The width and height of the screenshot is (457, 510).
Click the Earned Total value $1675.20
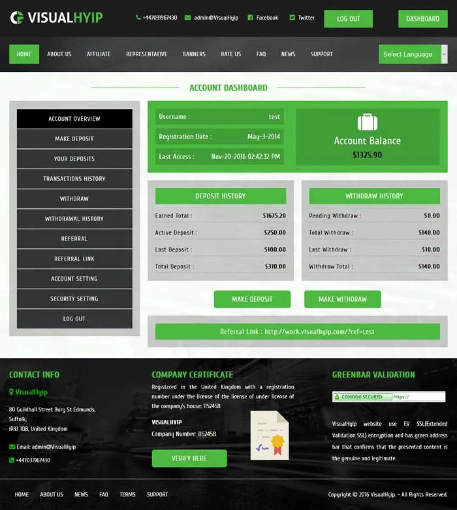click(274, 215)
